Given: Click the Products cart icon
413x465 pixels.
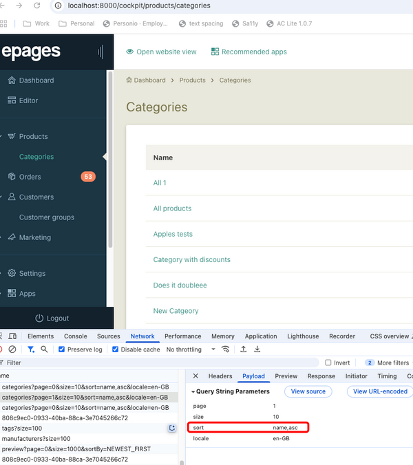Looking at the screenshot, I should click(x=12, y=136).
